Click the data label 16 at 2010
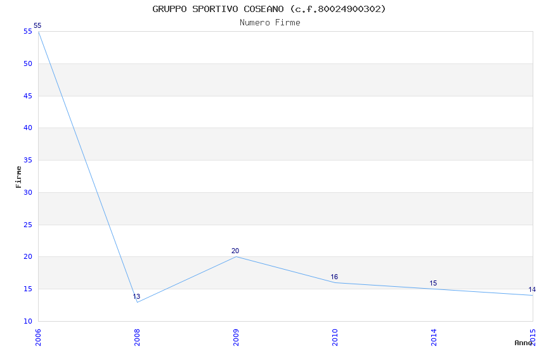 coord(334,277)
